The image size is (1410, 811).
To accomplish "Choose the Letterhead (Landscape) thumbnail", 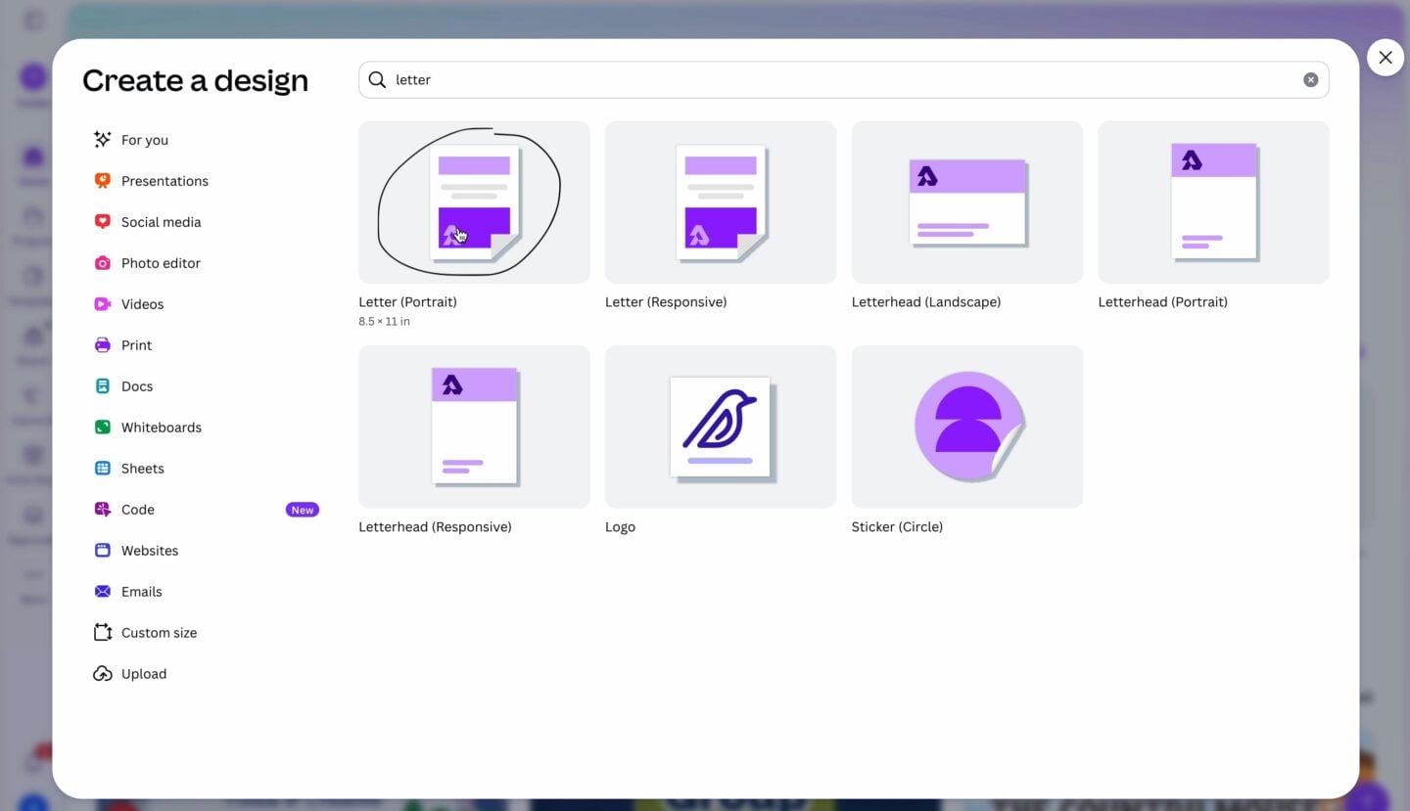I will coord(967,203).
